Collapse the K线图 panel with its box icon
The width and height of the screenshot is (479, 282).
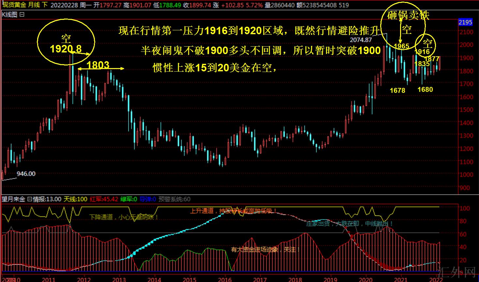[x=22, y=15]
